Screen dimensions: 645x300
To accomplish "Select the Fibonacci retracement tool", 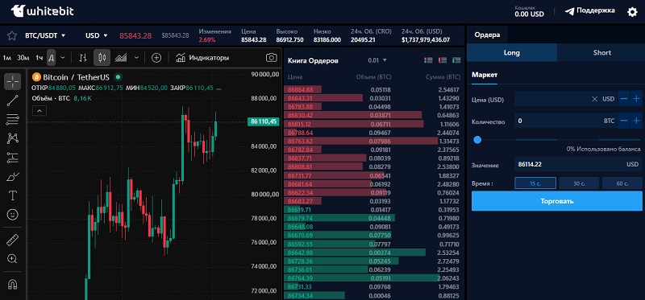I will click(13, 119).
